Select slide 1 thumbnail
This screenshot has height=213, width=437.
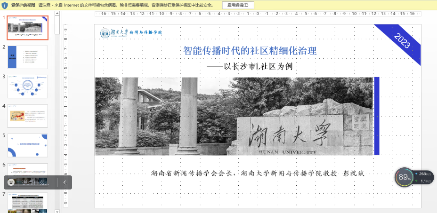coord(28,27)
